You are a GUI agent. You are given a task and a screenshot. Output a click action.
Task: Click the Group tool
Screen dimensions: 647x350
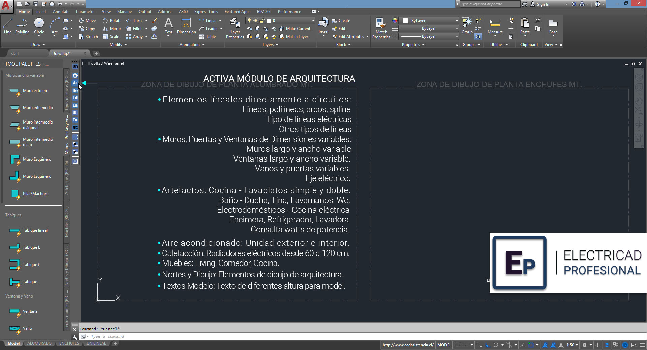[467, 26]
